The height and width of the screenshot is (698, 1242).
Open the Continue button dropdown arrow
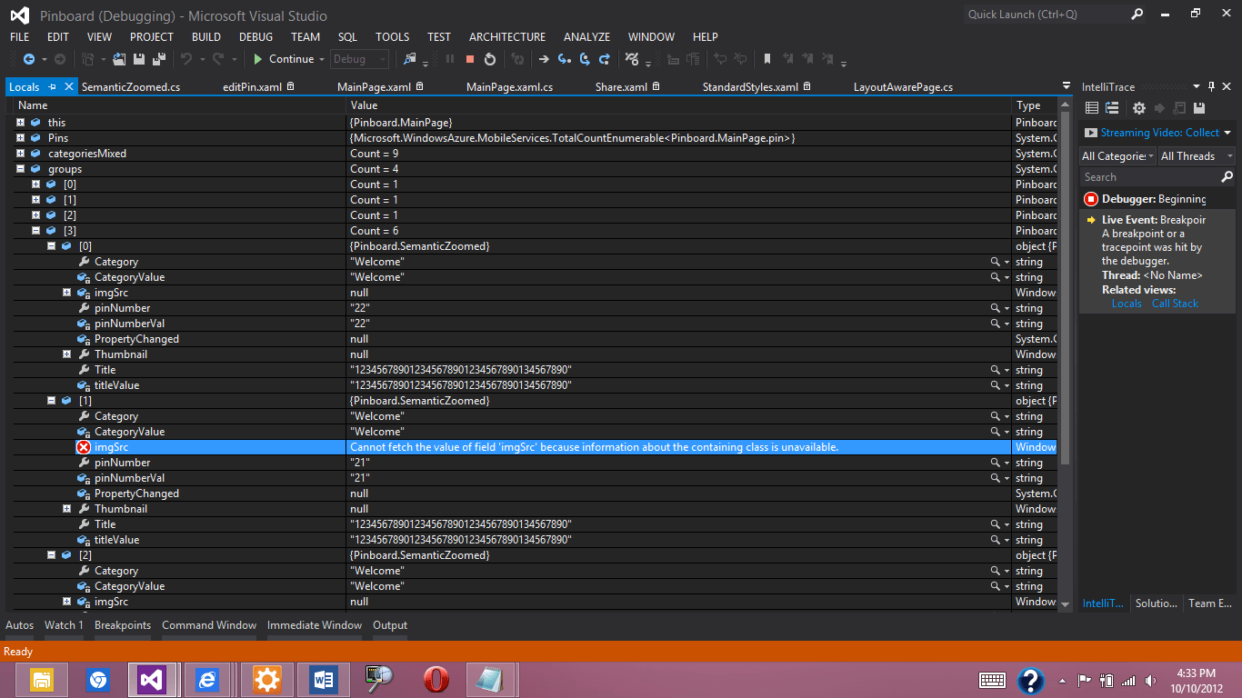322,60
